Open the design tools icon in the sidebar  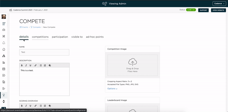tap(4, 36)
